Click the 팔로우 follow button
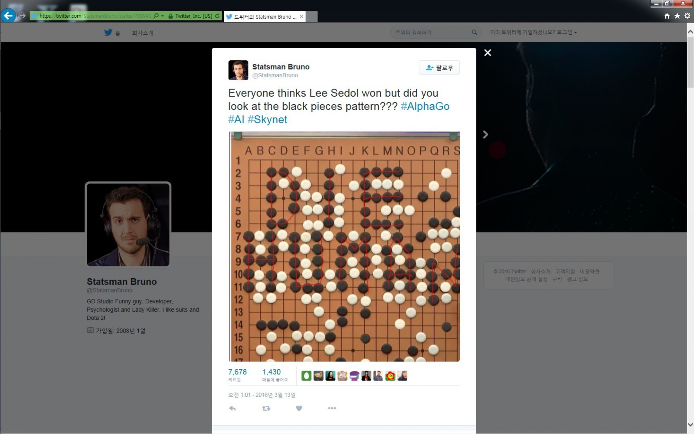694x434 pixels. coord(439,68)
